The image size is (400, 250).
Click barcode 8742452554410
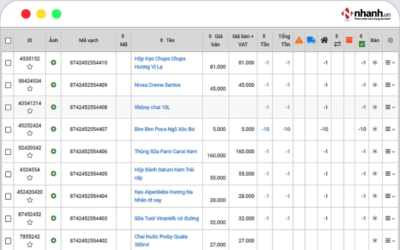point(88,63)
